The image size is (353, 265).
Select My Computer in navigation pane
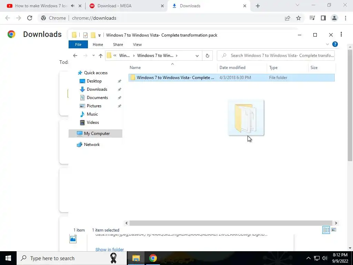pos(95,134)
